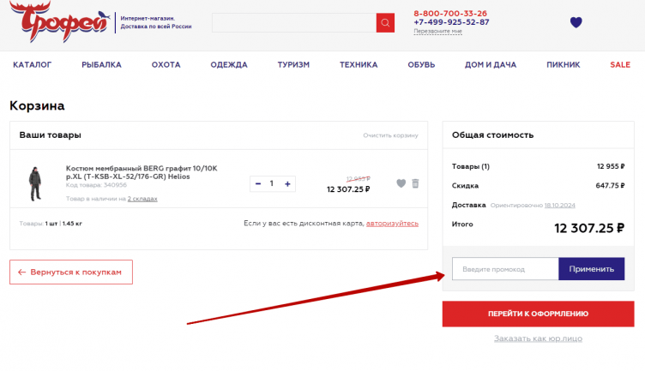Screen dimensions: 645x371
Task: Open delivery date 18.10.2024 link
Action: coord(560,206)
